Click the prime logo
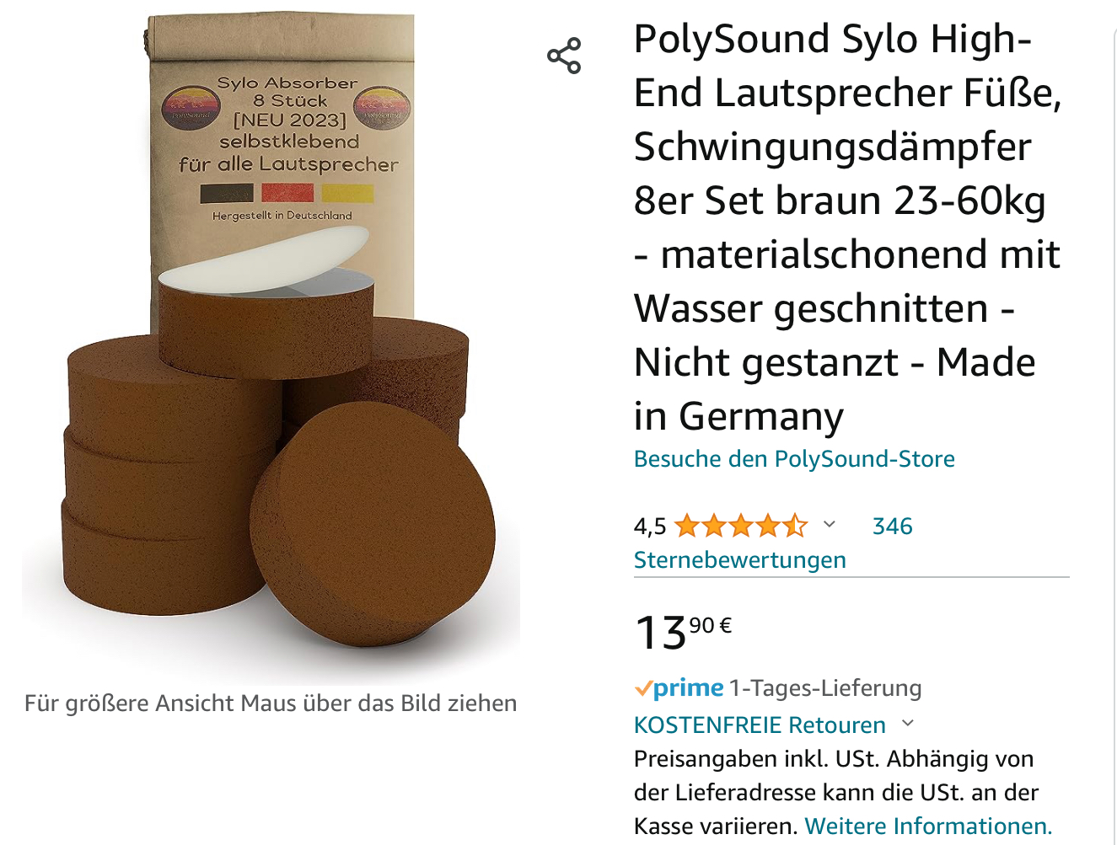 (x=679, y=688)
